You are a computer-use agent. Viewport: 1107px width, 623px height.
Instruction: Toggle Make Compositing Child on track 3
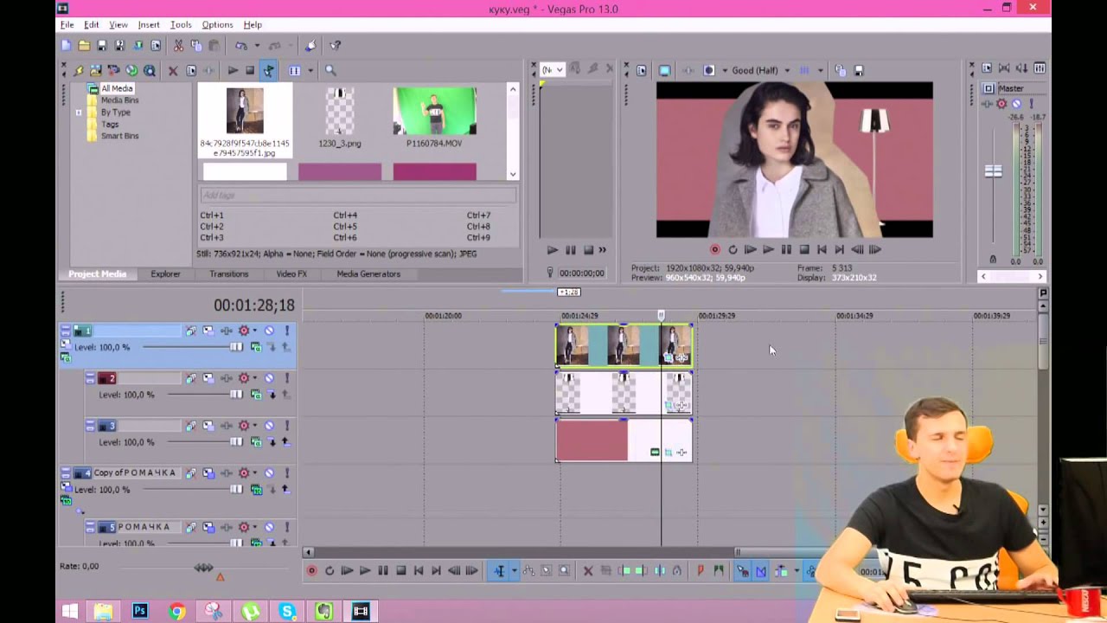[x=272, y=442]
